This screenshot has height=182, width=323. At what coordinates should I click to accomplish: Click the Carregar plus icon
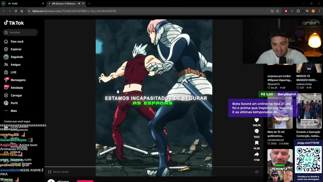point(6,96)
